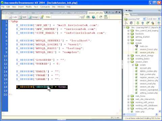Open the View Options icon menu
The width and height of the screenshot is (162, 121).
106,17
